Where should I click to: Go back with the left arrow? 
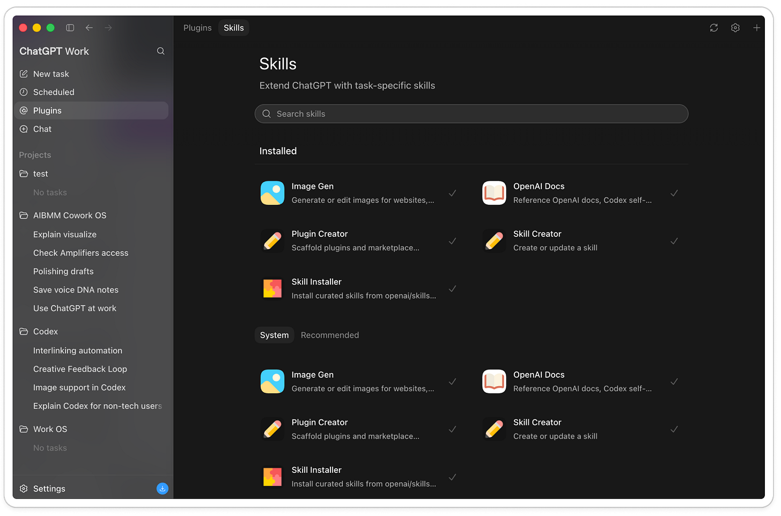pyautogui.click(x=89, y=28)
